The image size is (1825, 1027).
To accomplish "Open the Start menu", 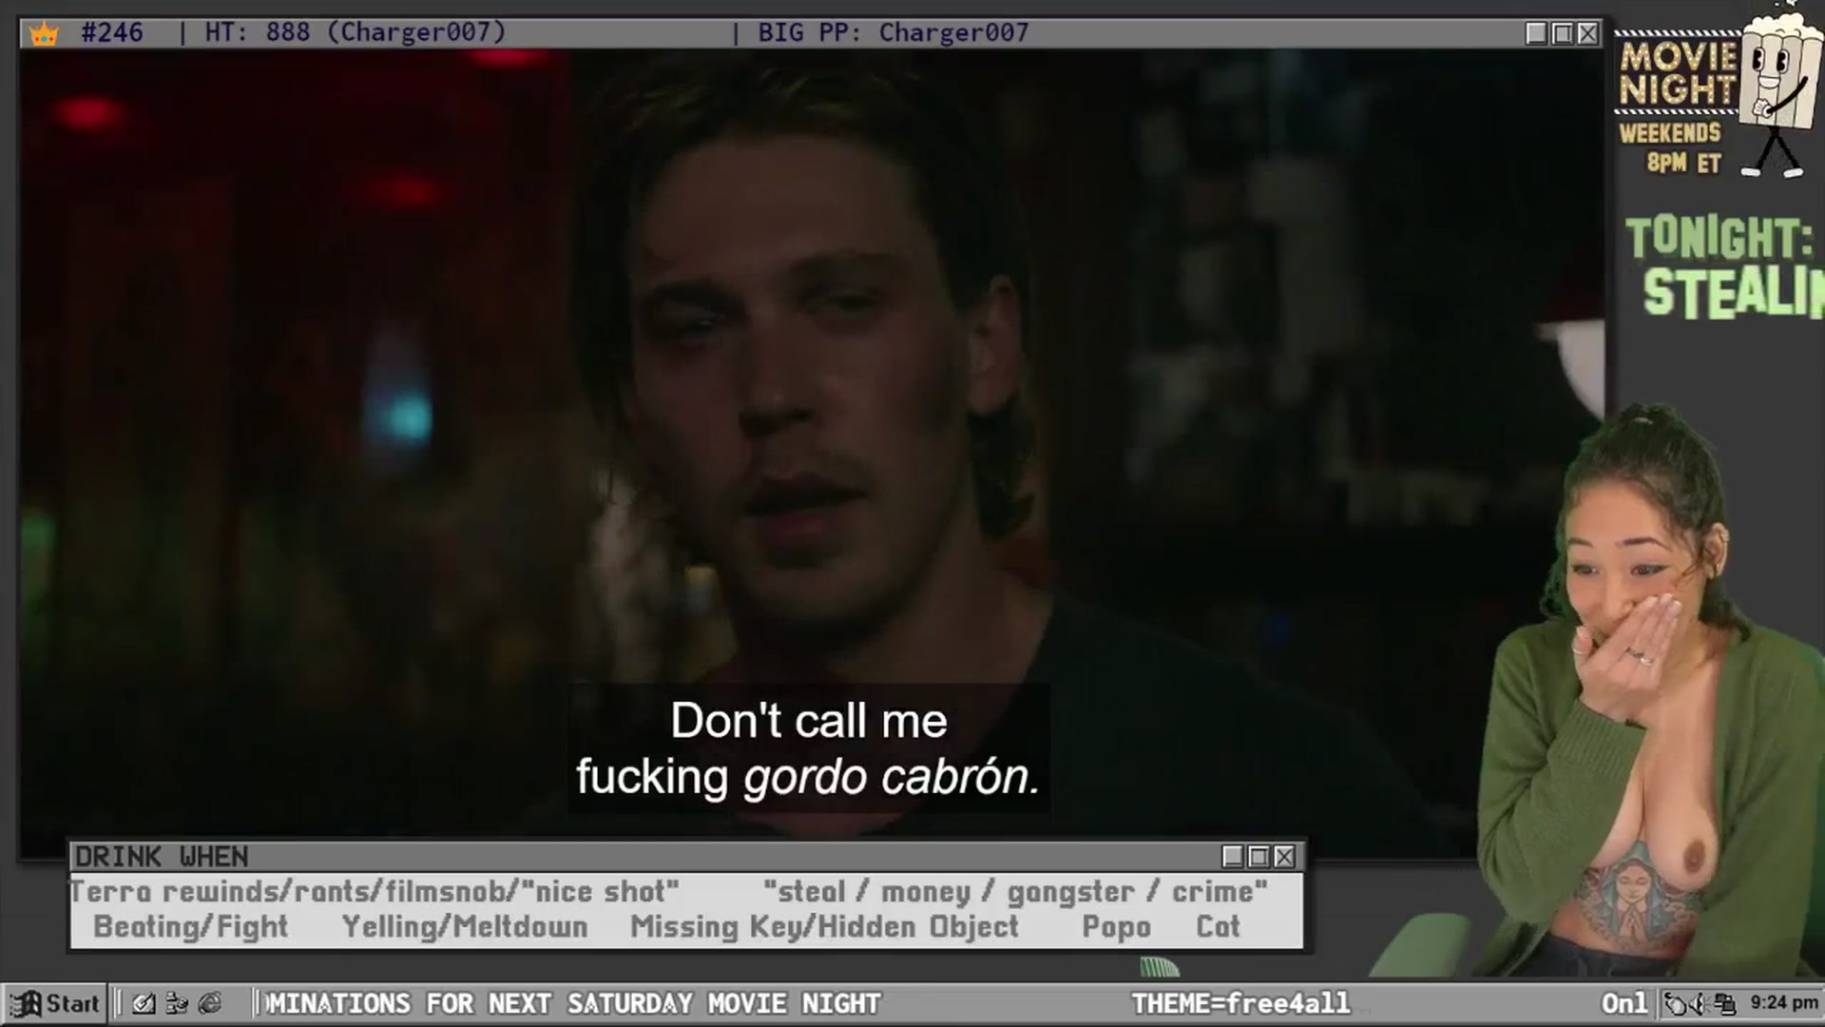I will click(55, 1003).
